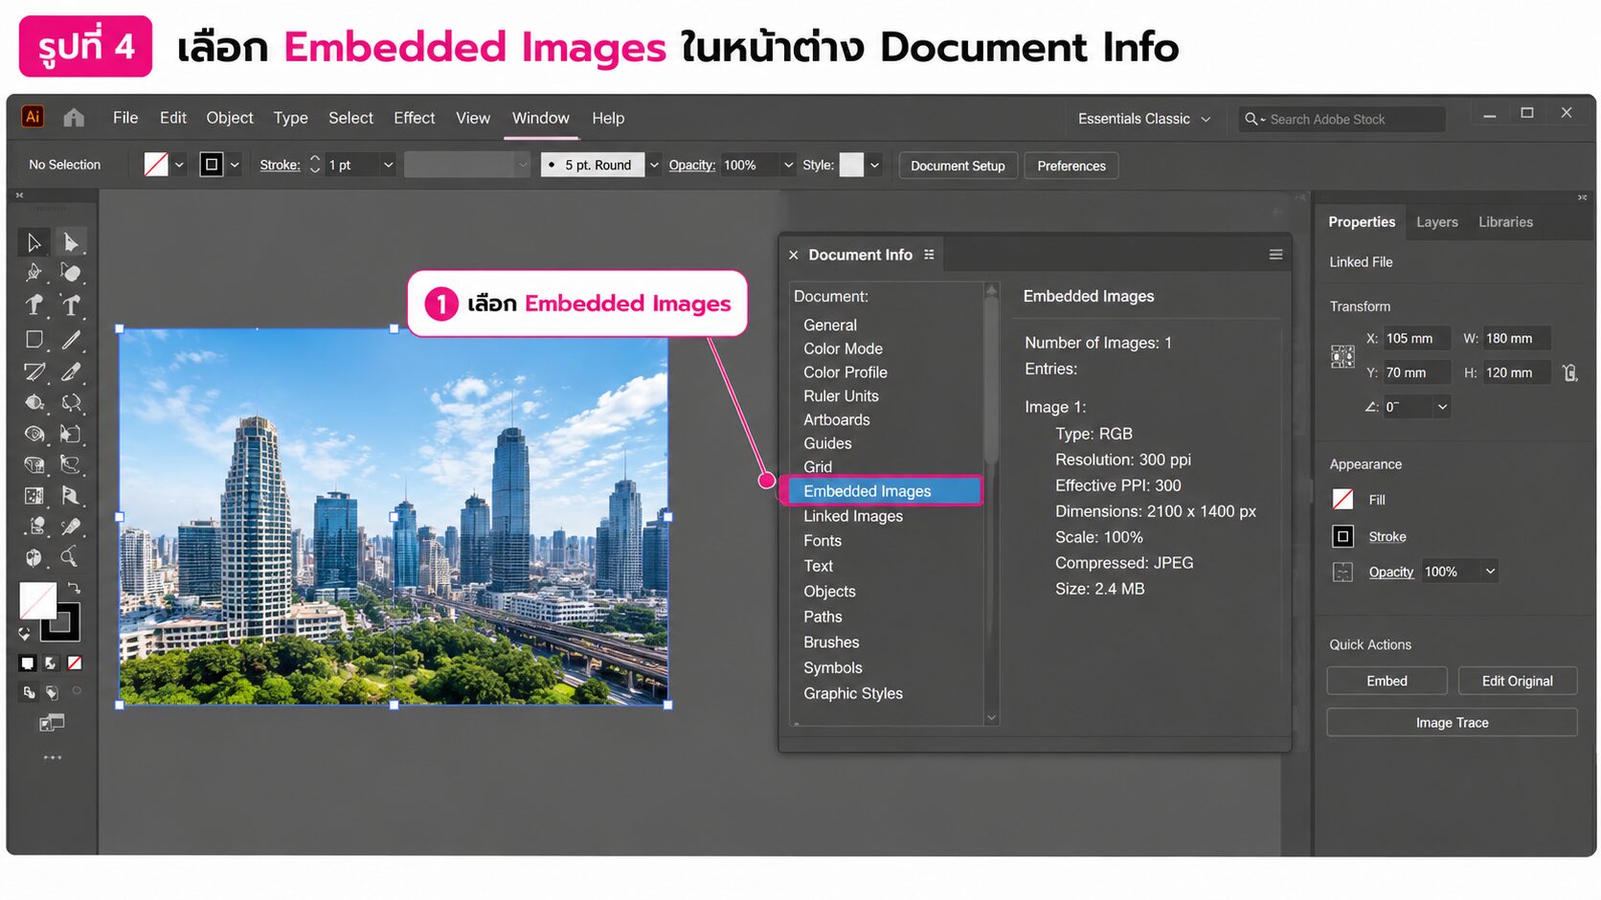This screenshot has height=900, width=1601.
Task: Click the Preferences button
Action: (x=1071, y=166)
